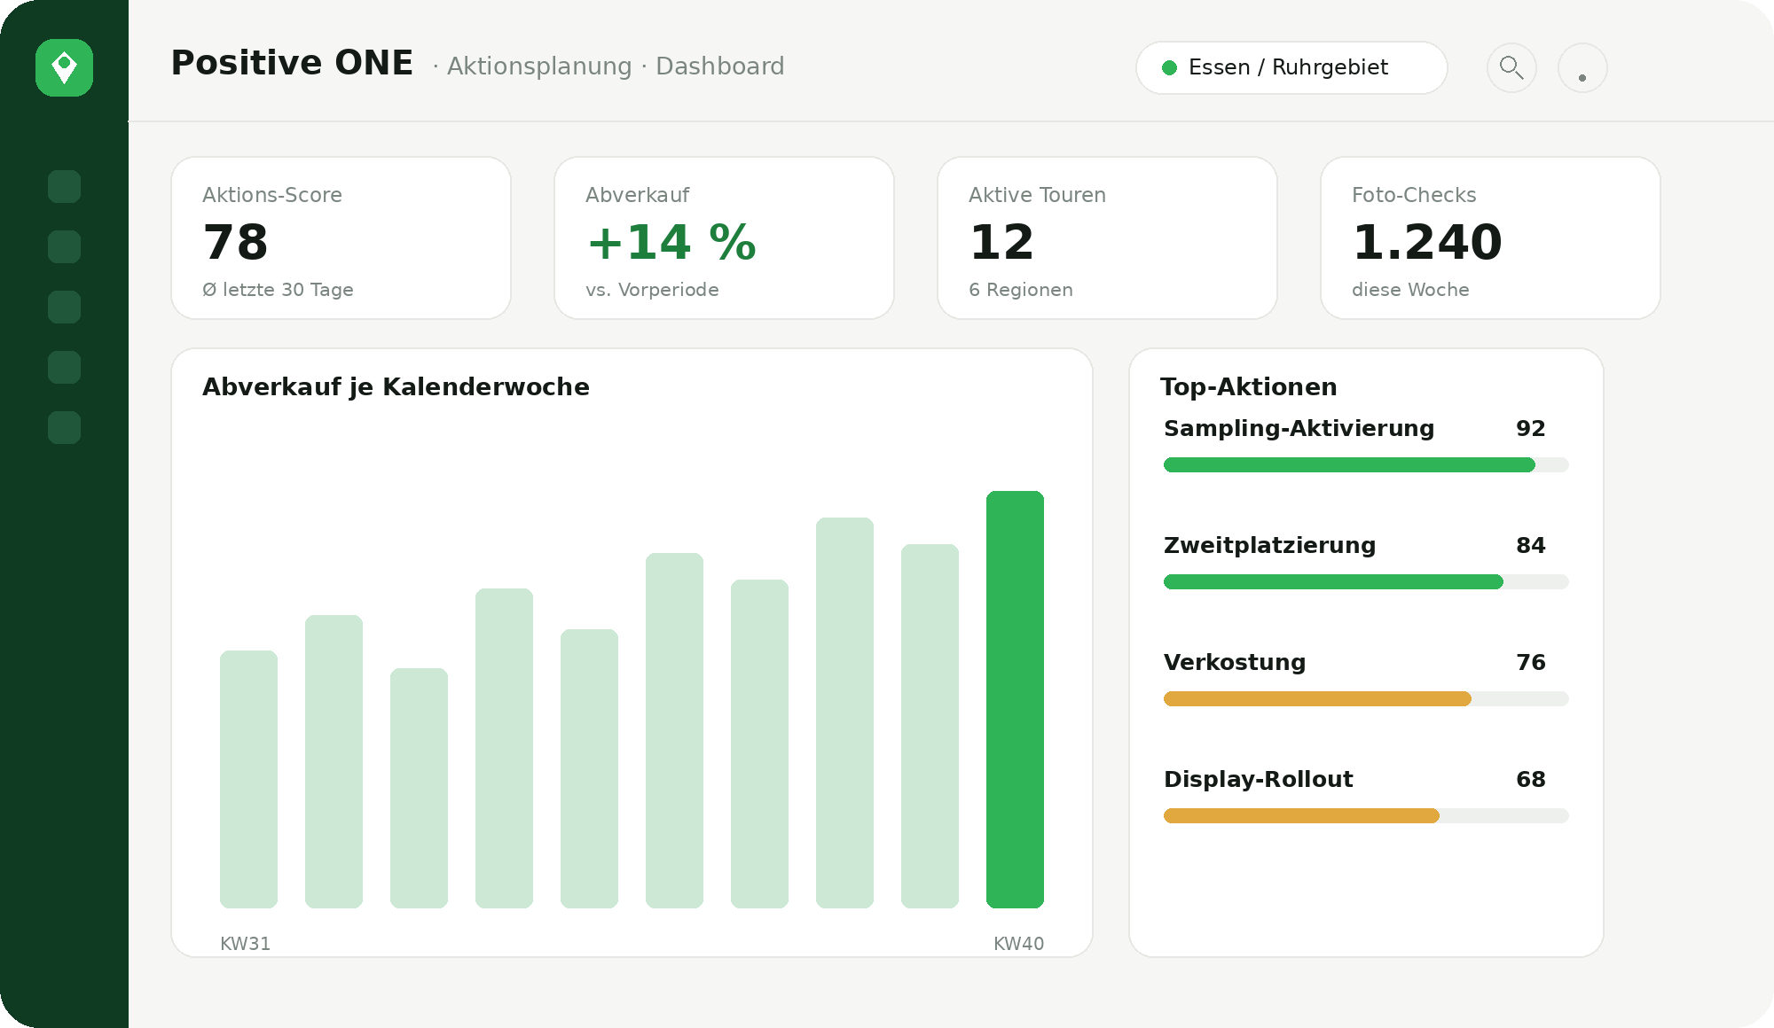The height and width of the screenshot is (1028, 1774).
Task: Click the score value 68
Action: pos(1530,779)
